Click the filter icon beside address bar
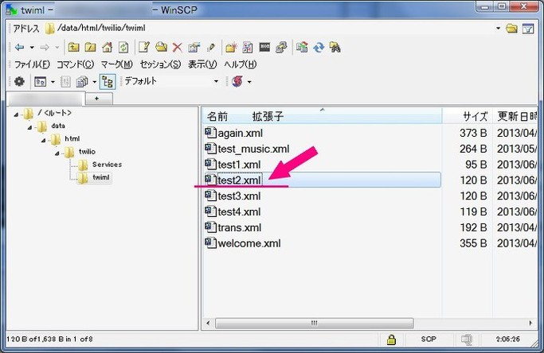 point(528,29)
